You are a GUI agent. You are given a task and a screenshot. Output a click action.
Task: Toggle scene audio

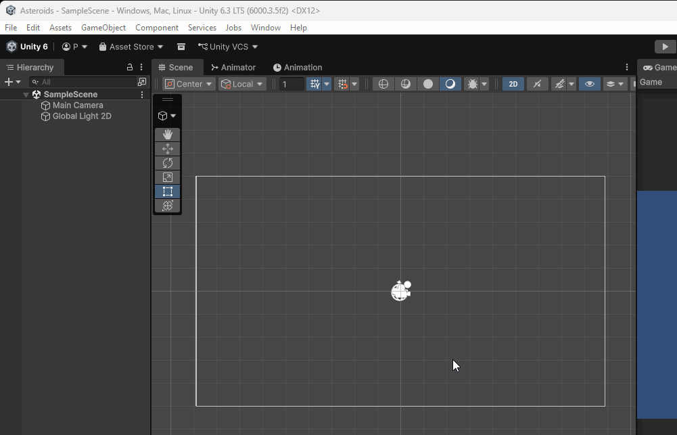point(538,84)
